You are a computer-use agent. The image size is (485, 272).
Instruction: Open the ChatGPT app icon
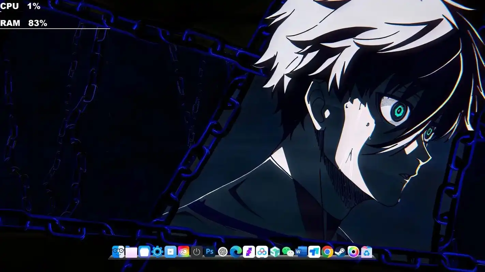click(223, 252)
